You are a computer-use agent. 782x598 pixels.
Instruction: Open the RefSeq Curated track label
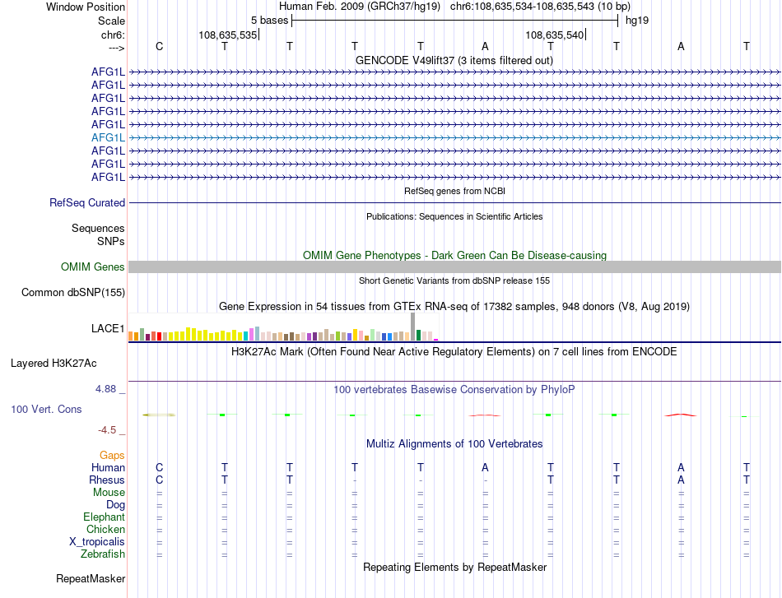point(86,203)
